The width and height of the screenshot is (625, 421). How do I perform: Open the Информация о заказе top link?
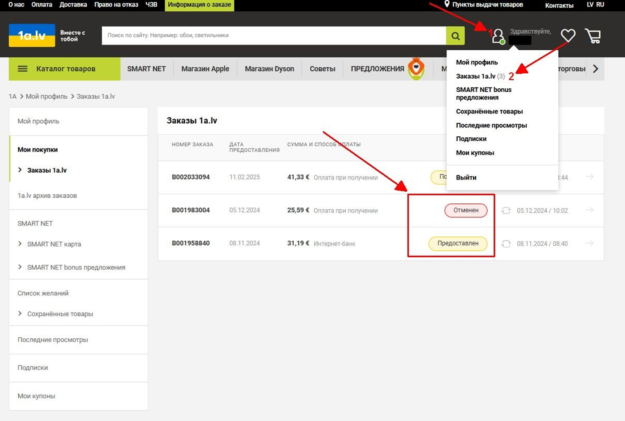pyautogui.click(x=199, y=5)
